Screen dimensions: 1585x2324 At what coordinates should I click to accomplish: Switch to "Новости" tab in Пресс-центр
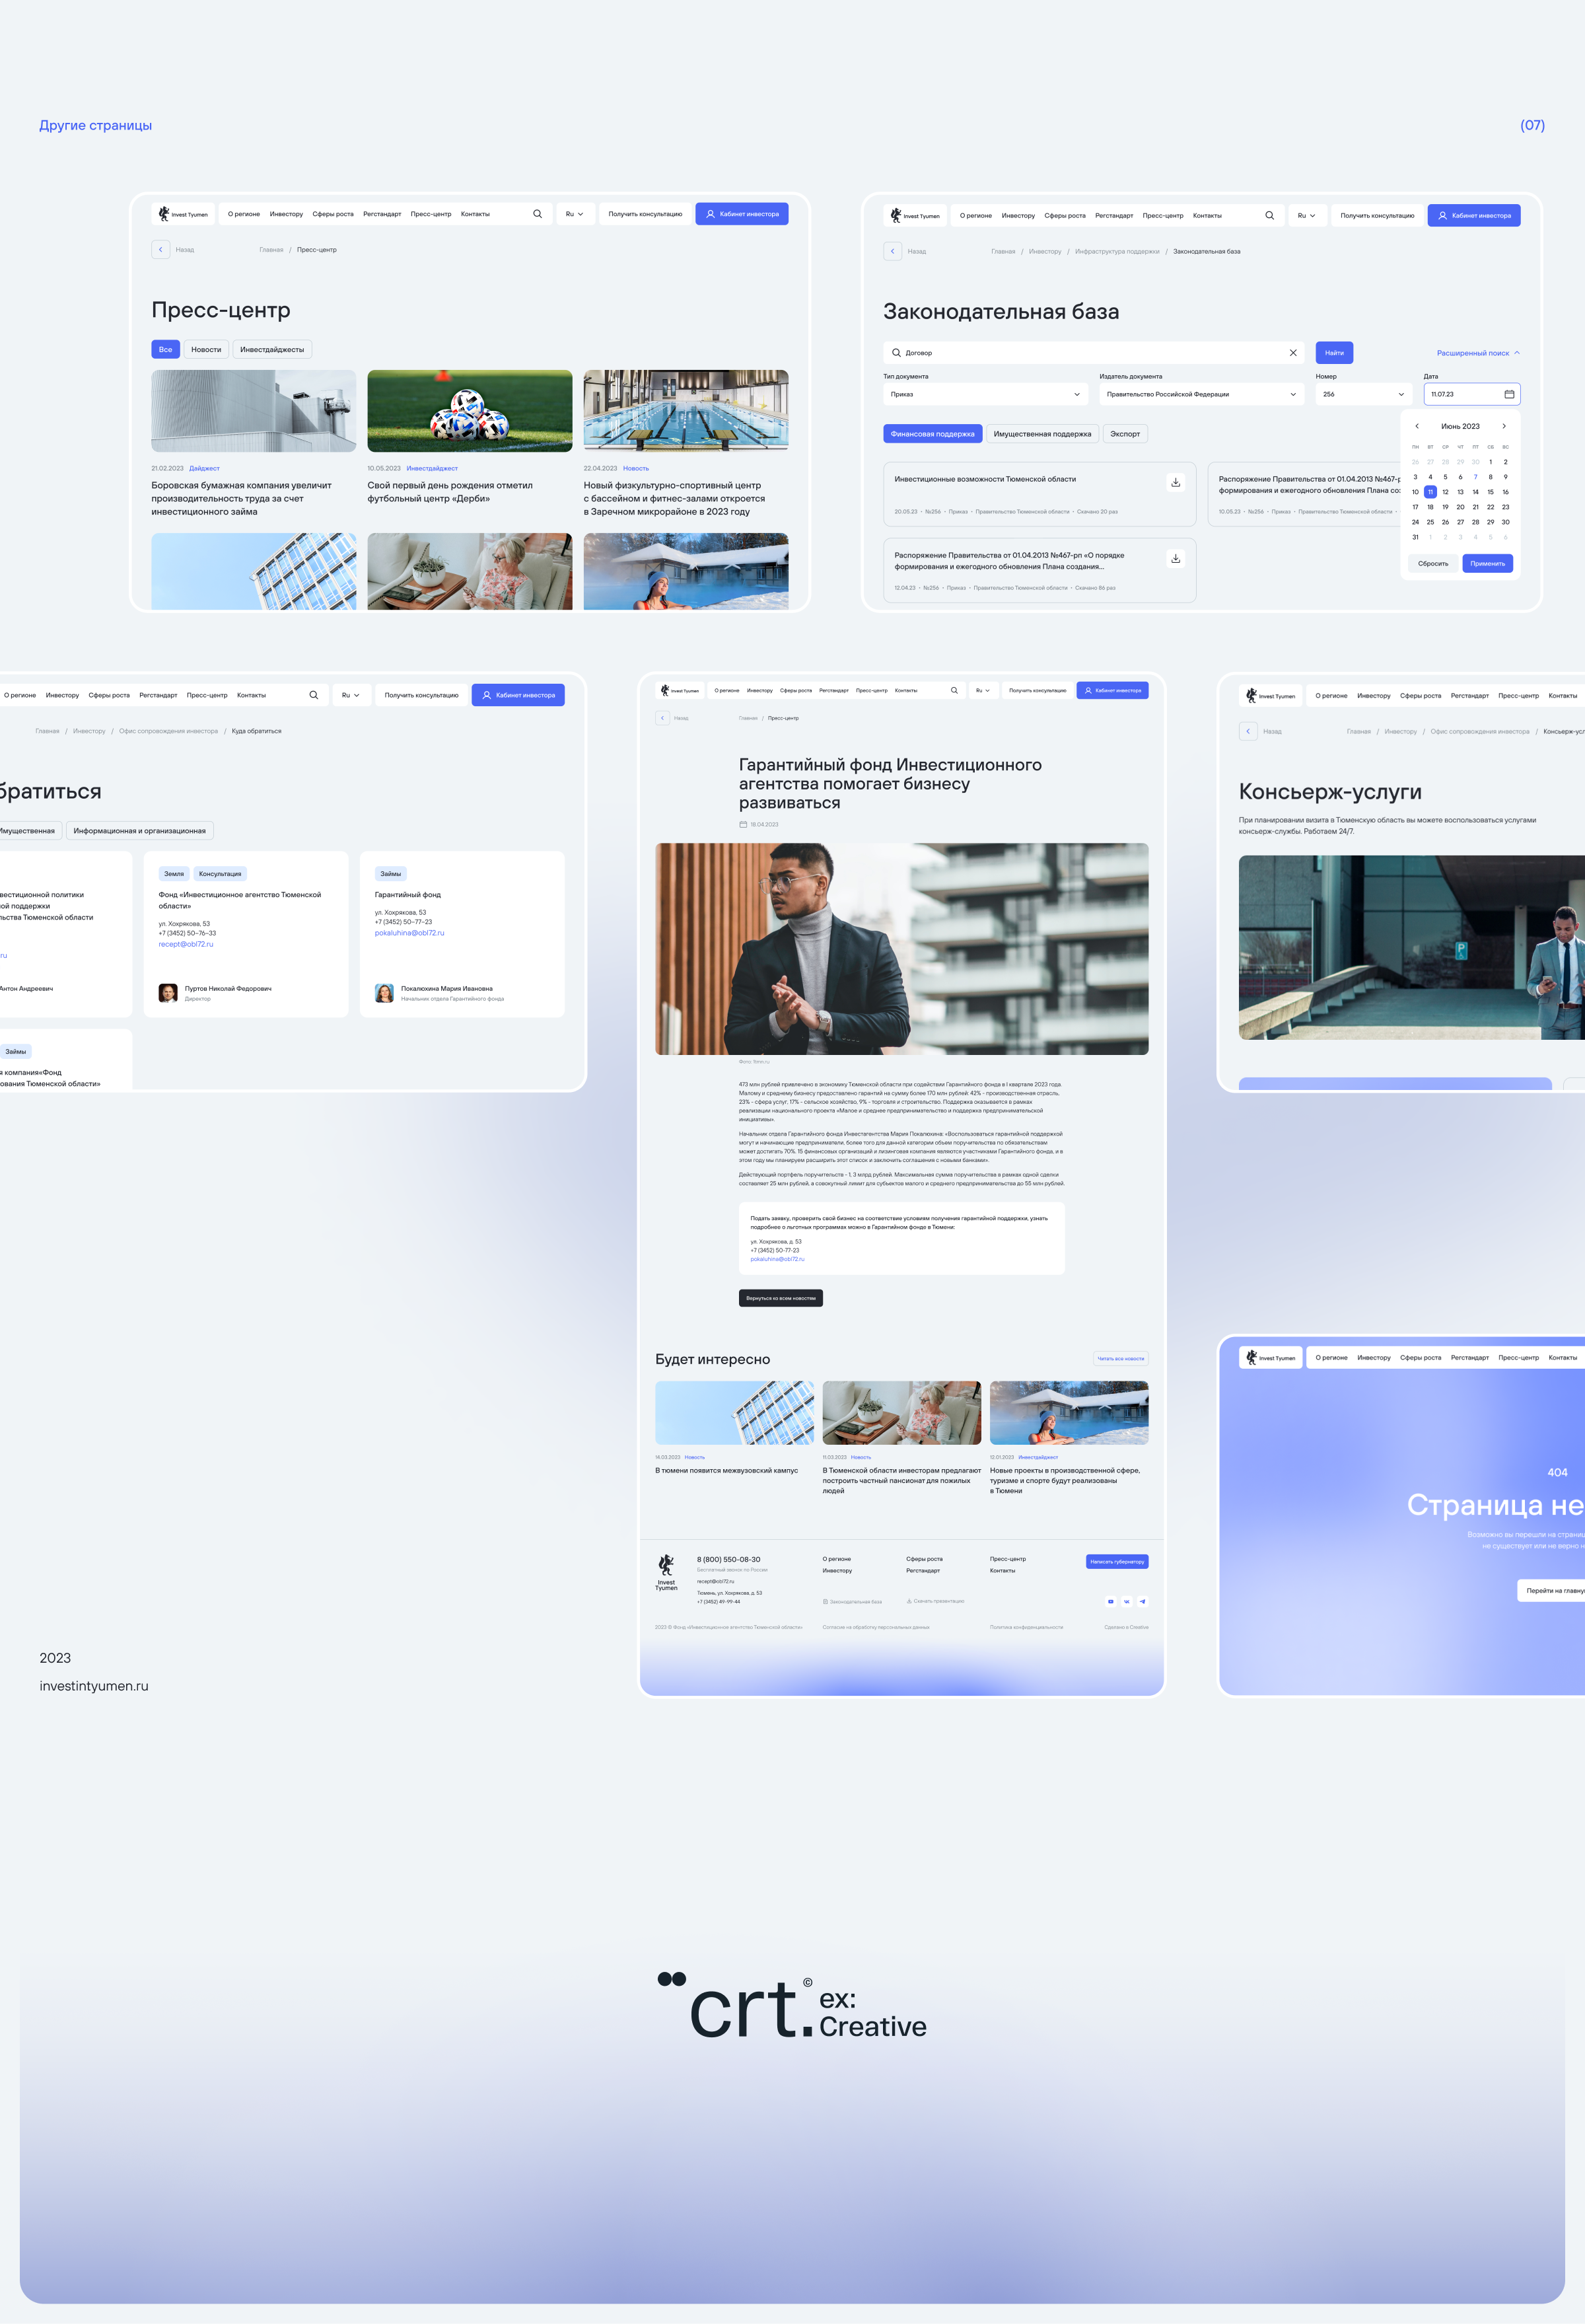[x=206, y=349]
